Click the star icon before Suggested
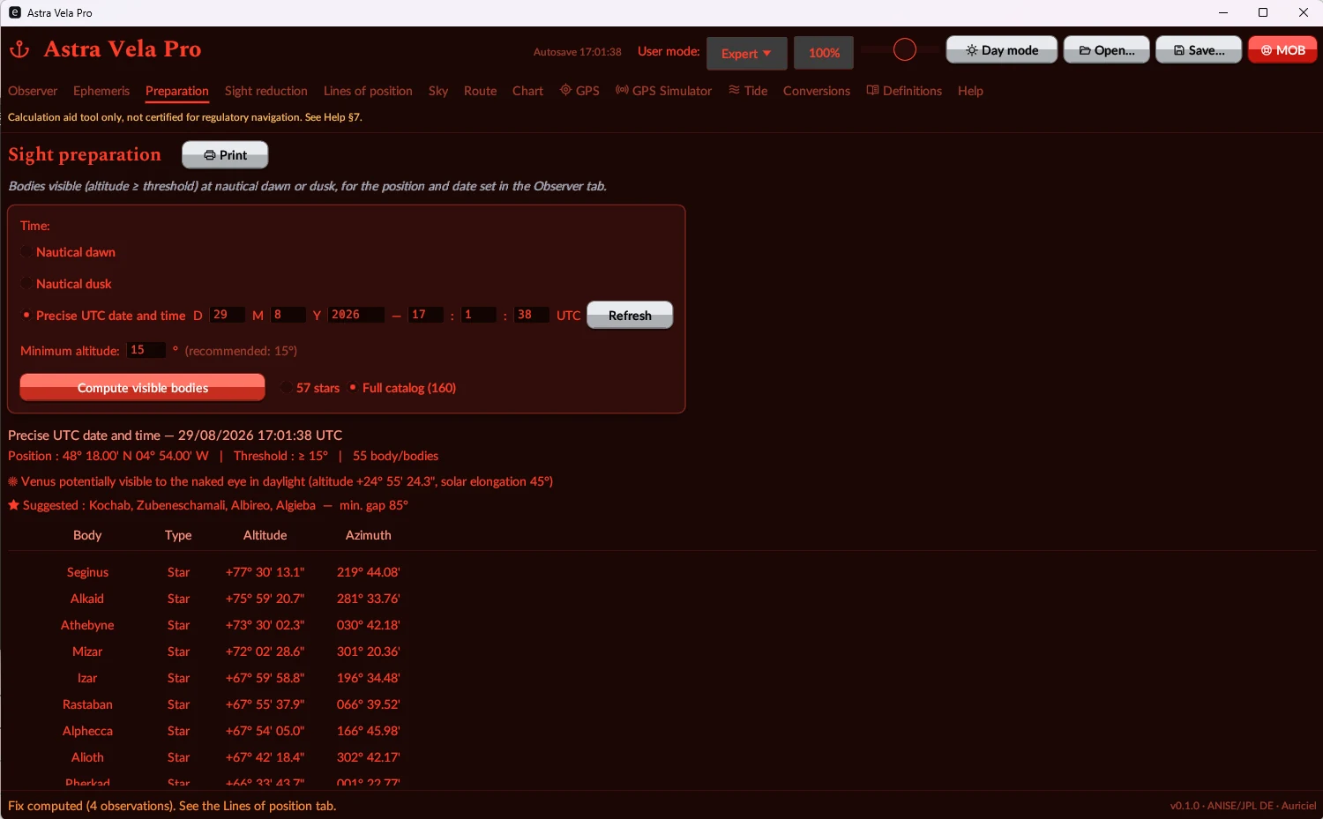1323x819 pixels. (13, 505)
